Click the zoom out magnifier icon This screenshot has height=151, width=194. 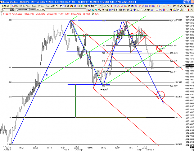103,10
